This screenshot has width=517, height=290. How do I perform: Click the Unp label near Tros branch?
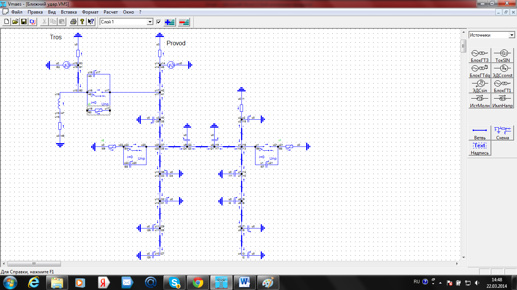tap(106, 105)
